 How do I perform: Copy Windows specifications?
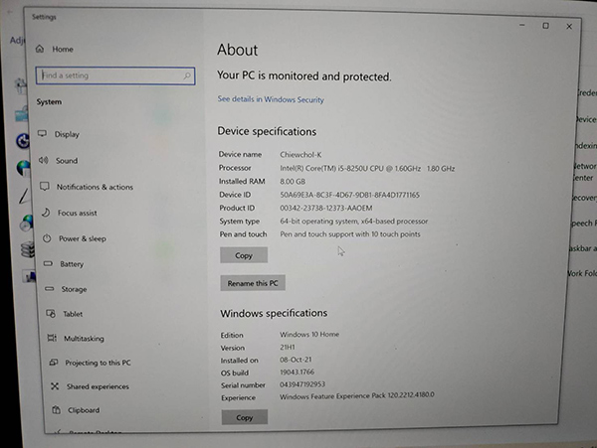click(x=245, y=417)
